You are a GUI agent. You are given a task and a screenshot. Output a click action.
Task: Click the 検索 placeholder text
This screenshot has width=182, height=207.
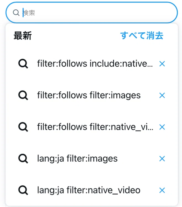click(29, 13)
